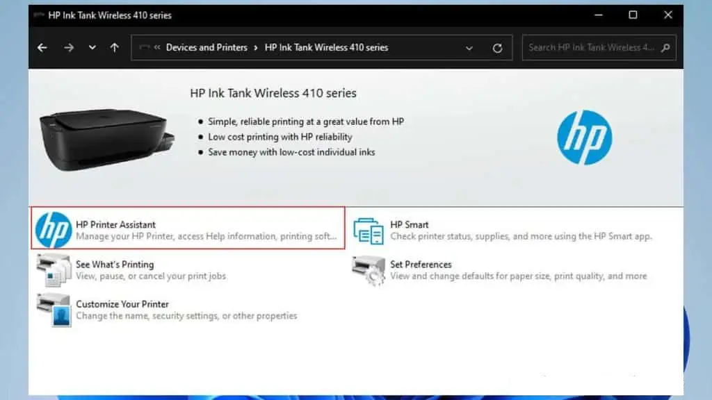This screenshot has width=712, height=400.
Task: Expand hidden breadcrumb path chevrons
Action: pyautogui.click(x=157, y=47)
